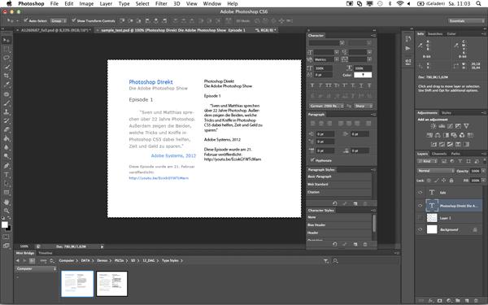Open the Type menu
The height and width of the screenshot is (305, 488).
pos(124,4)
